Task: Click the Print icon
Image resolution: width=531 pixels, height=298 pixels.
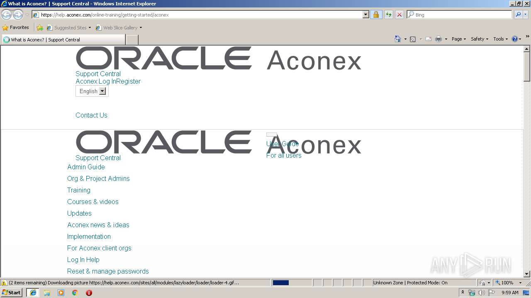Action: [438, 39]
